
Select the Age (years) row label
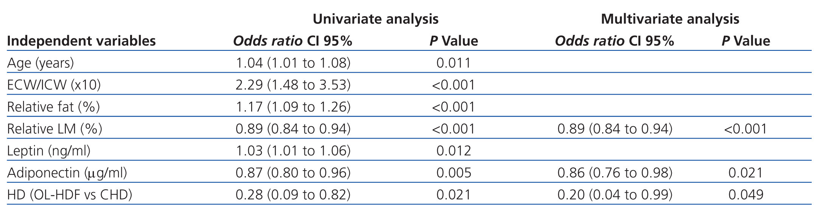click(40, 63)
